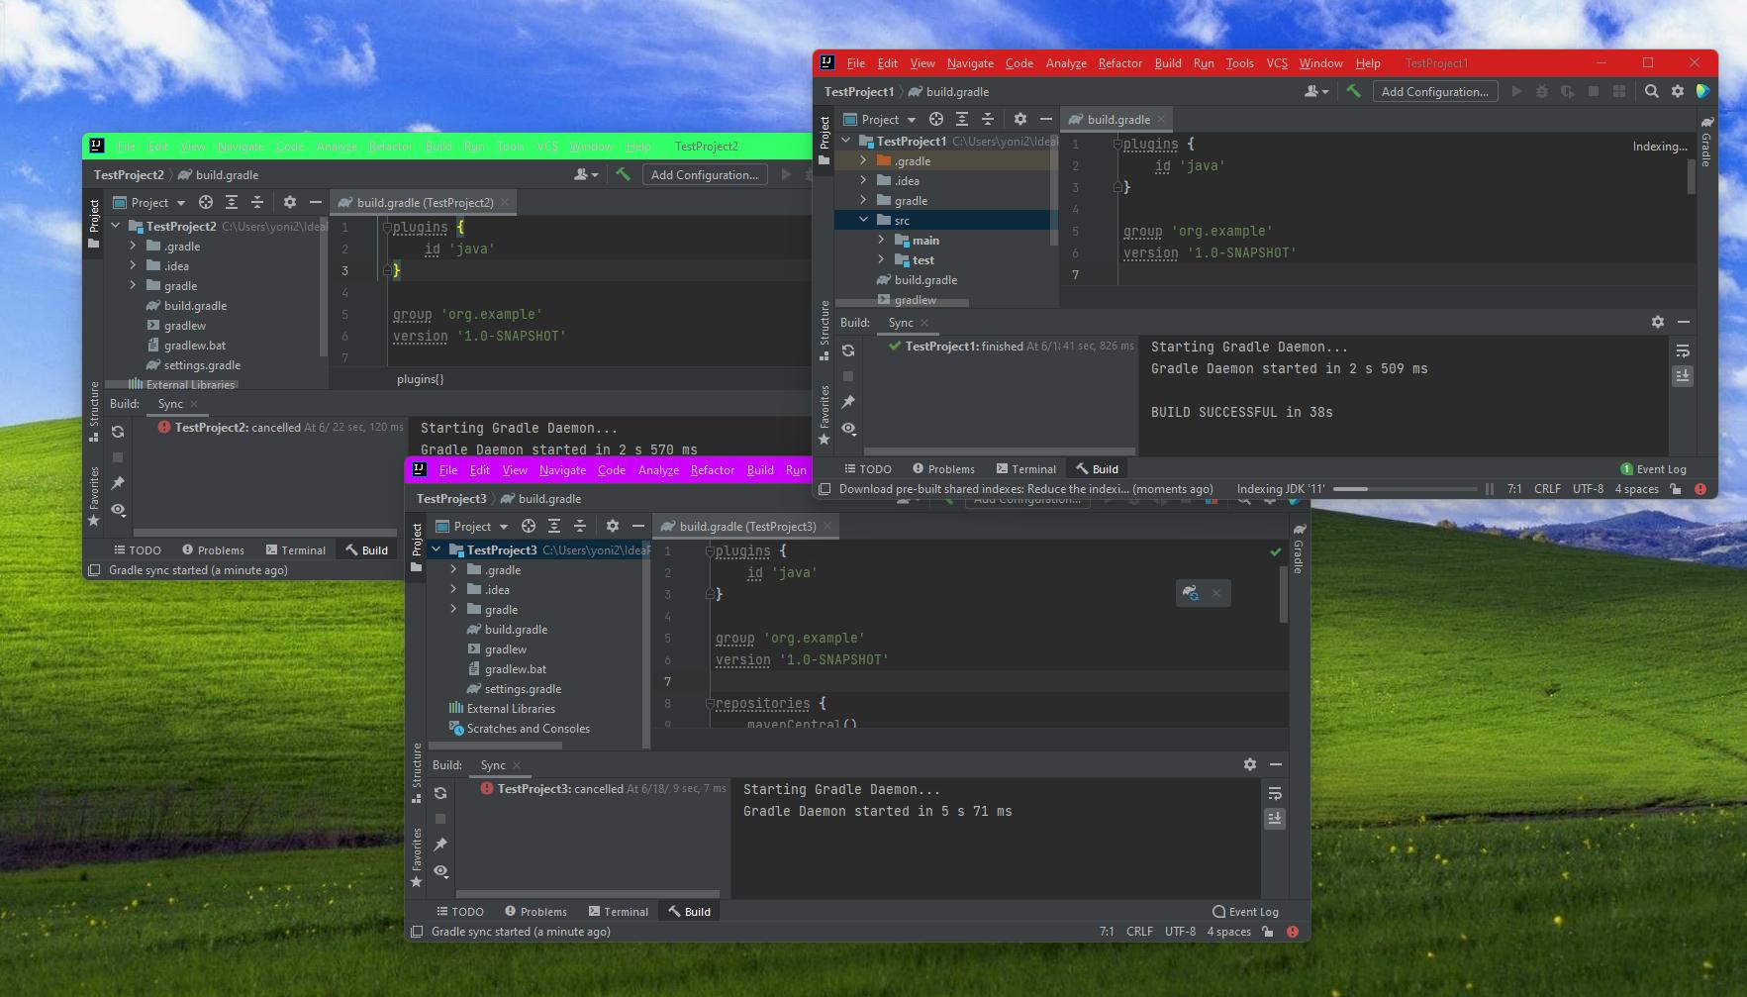Collapse all nodes in TestProject3 Project panel
The image size is (1747, 997).
[579, 526]
